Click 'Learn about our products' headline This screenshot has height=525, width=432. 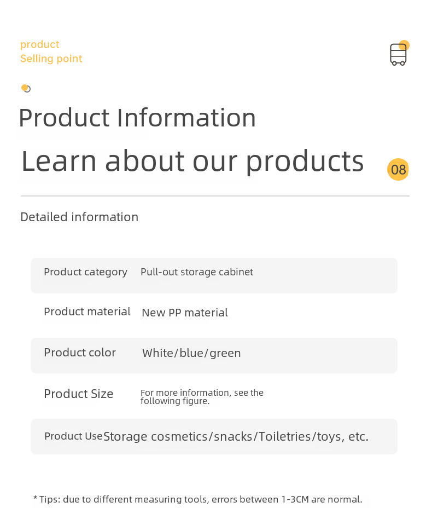pos(192,161)
